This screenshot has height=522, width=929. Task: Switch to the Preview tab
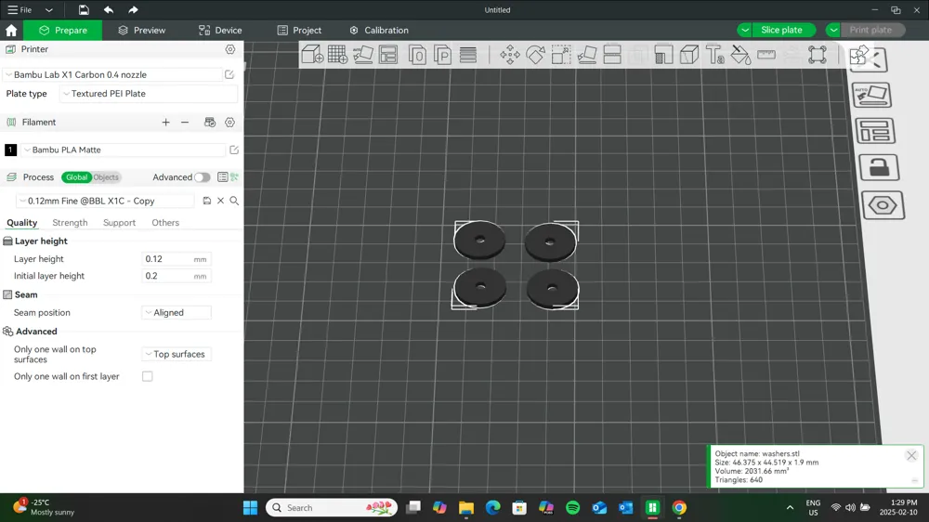[x=141, y=31]
